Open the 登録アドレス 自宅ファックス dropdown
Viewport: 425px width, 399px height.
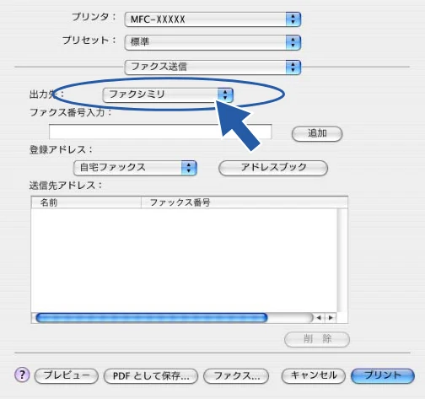[135, 168]
